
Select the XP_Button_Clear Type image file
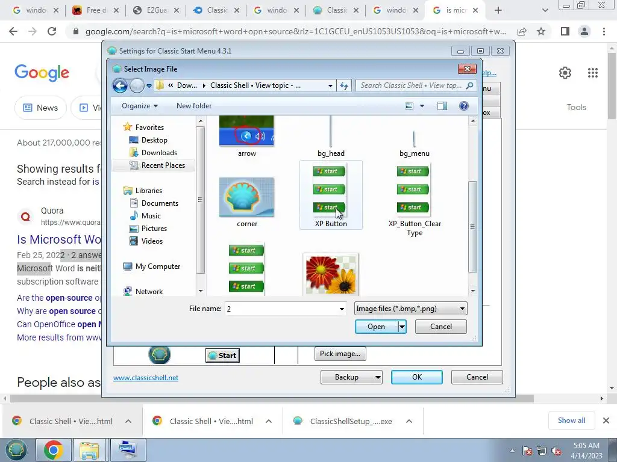coord(415,200)
